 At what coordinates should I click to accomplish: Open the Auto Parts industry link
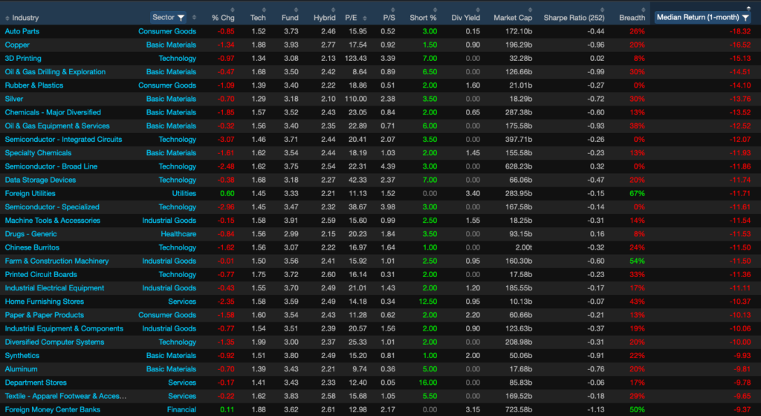(x=22, y=31)
